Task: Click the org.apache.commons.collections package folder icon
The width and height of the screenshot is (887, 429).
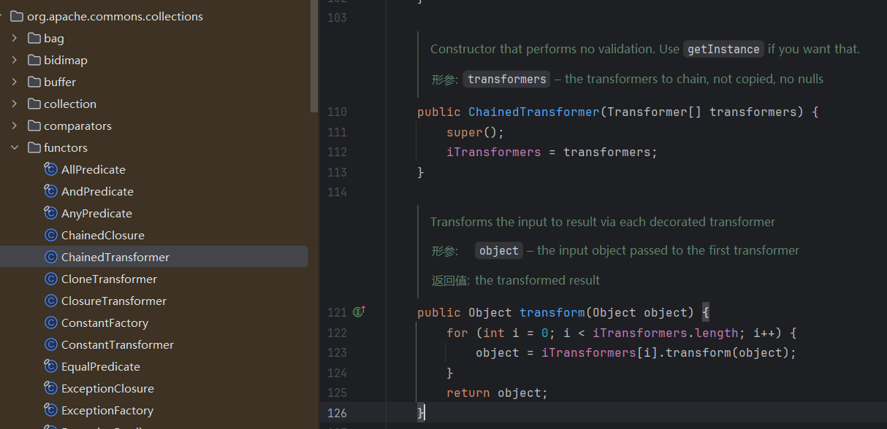Action: [x=17, y=17]
